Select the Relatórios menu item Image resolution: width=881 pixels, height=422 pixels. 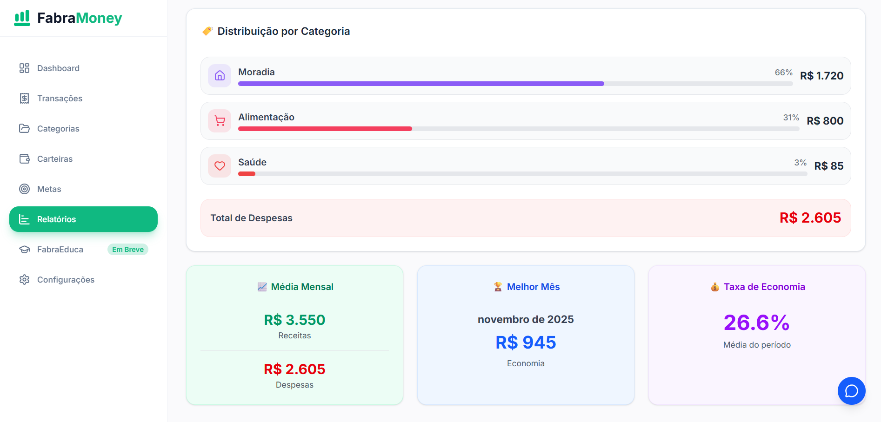pyautogui.click(x=83, y=219)
